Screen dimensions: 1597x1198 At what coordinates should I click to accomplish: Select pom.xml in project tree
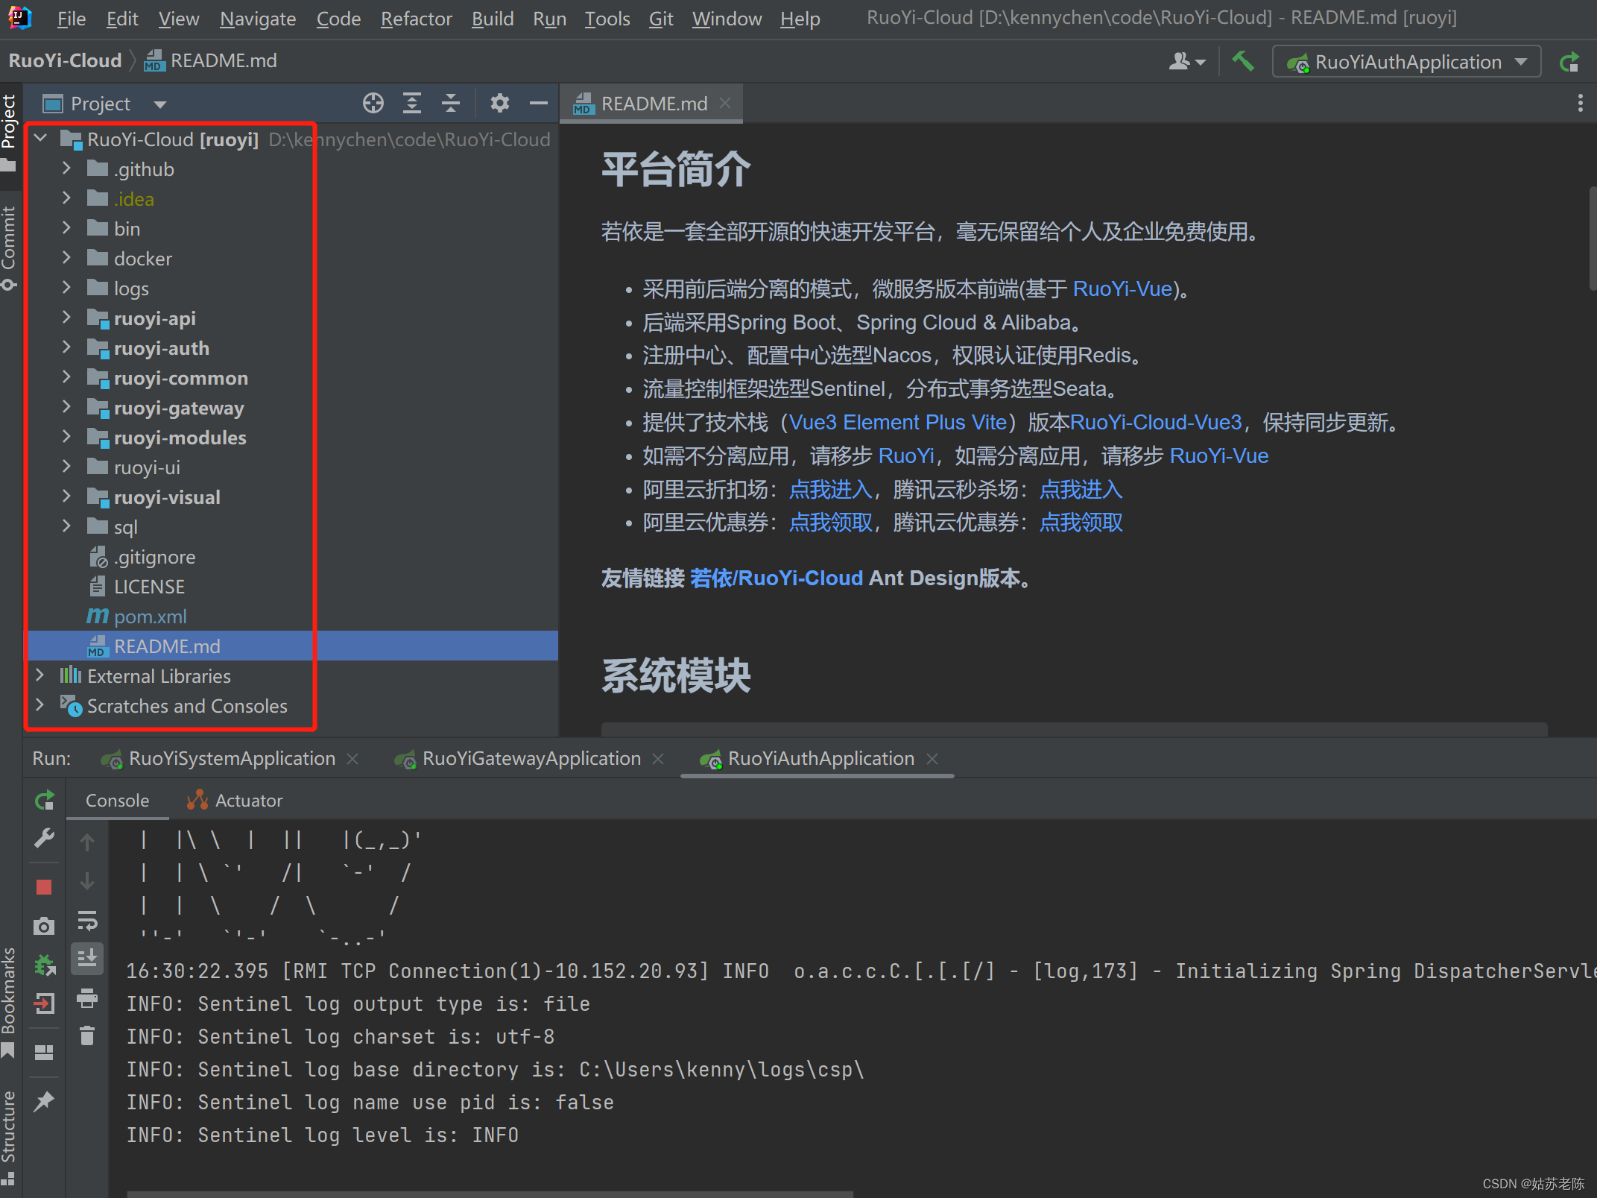coord(151,617)
